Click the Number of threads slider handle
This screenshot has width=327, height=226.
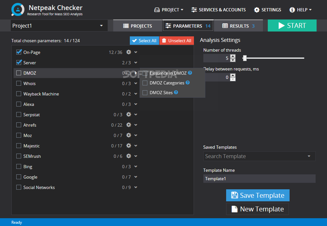[x=245, y=58]
